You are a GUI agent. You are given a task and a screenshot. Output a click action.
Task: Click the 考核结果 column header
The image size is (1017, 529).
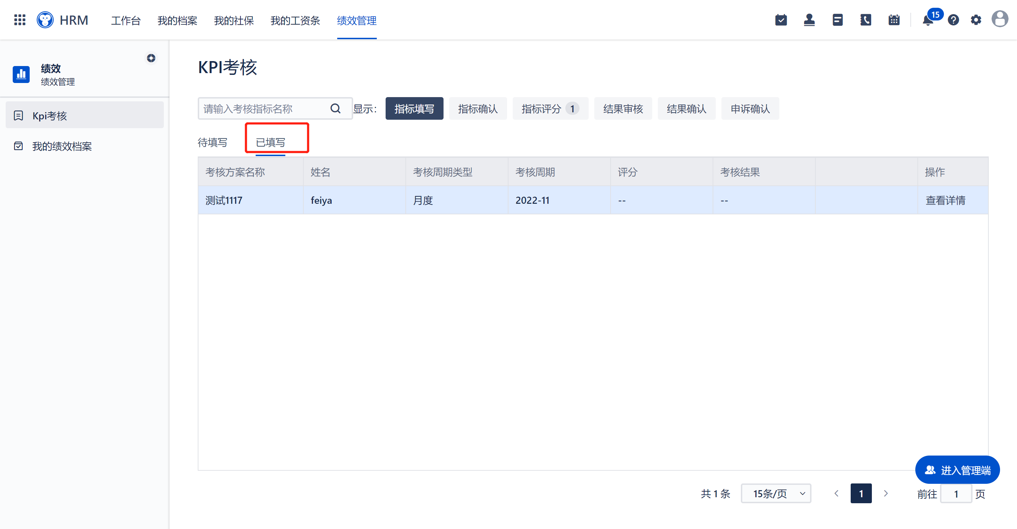coord(764,172)
